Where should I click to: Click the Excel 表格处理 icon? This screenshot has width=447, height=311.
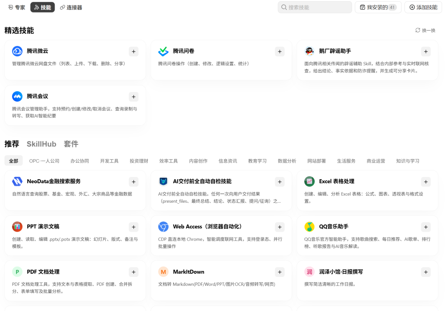tap(309, 181)
